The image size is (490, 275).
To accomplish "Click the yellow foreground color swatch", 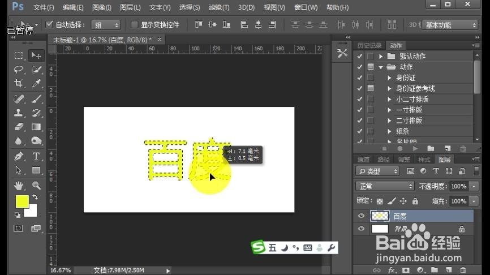I will (22, 201).
